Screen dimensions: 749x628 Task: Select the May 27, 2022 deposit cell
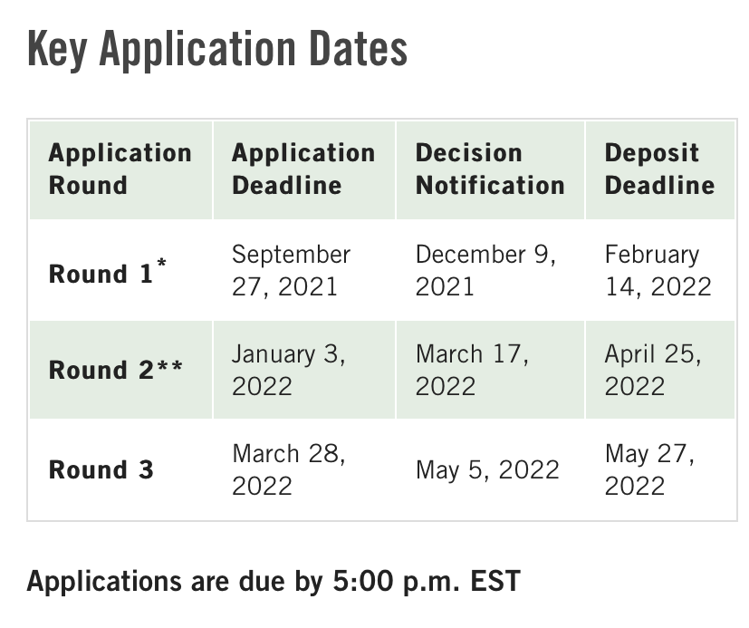pyautogui.click(x=649, y=469)
